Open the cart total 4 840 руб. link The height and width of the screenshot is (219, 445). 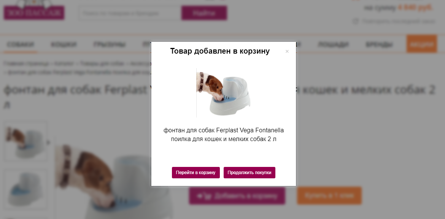(x=415, y=8)
